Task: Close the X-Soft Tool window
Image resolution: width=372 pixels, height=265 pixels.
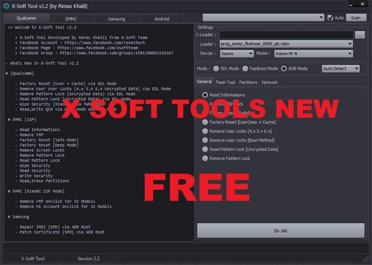Action: pos(363,4)
